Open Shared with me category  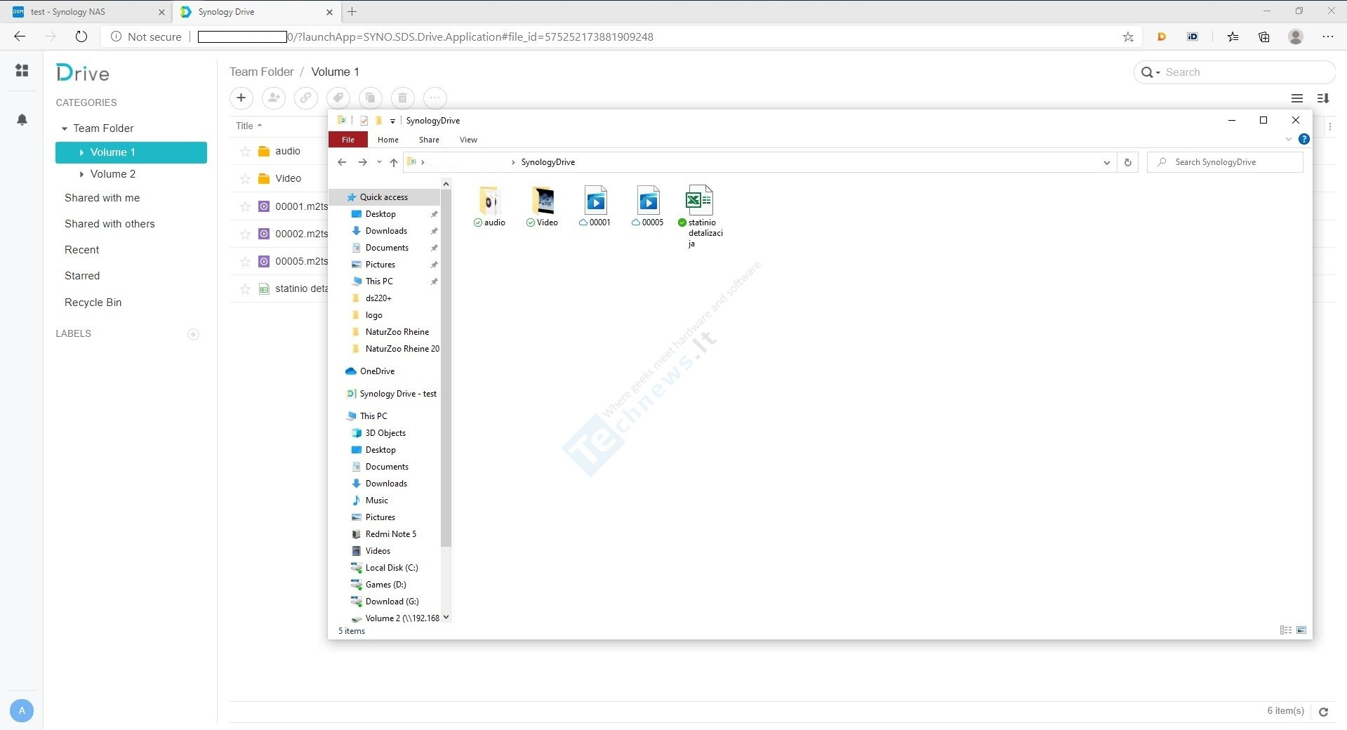pos(102,198)
